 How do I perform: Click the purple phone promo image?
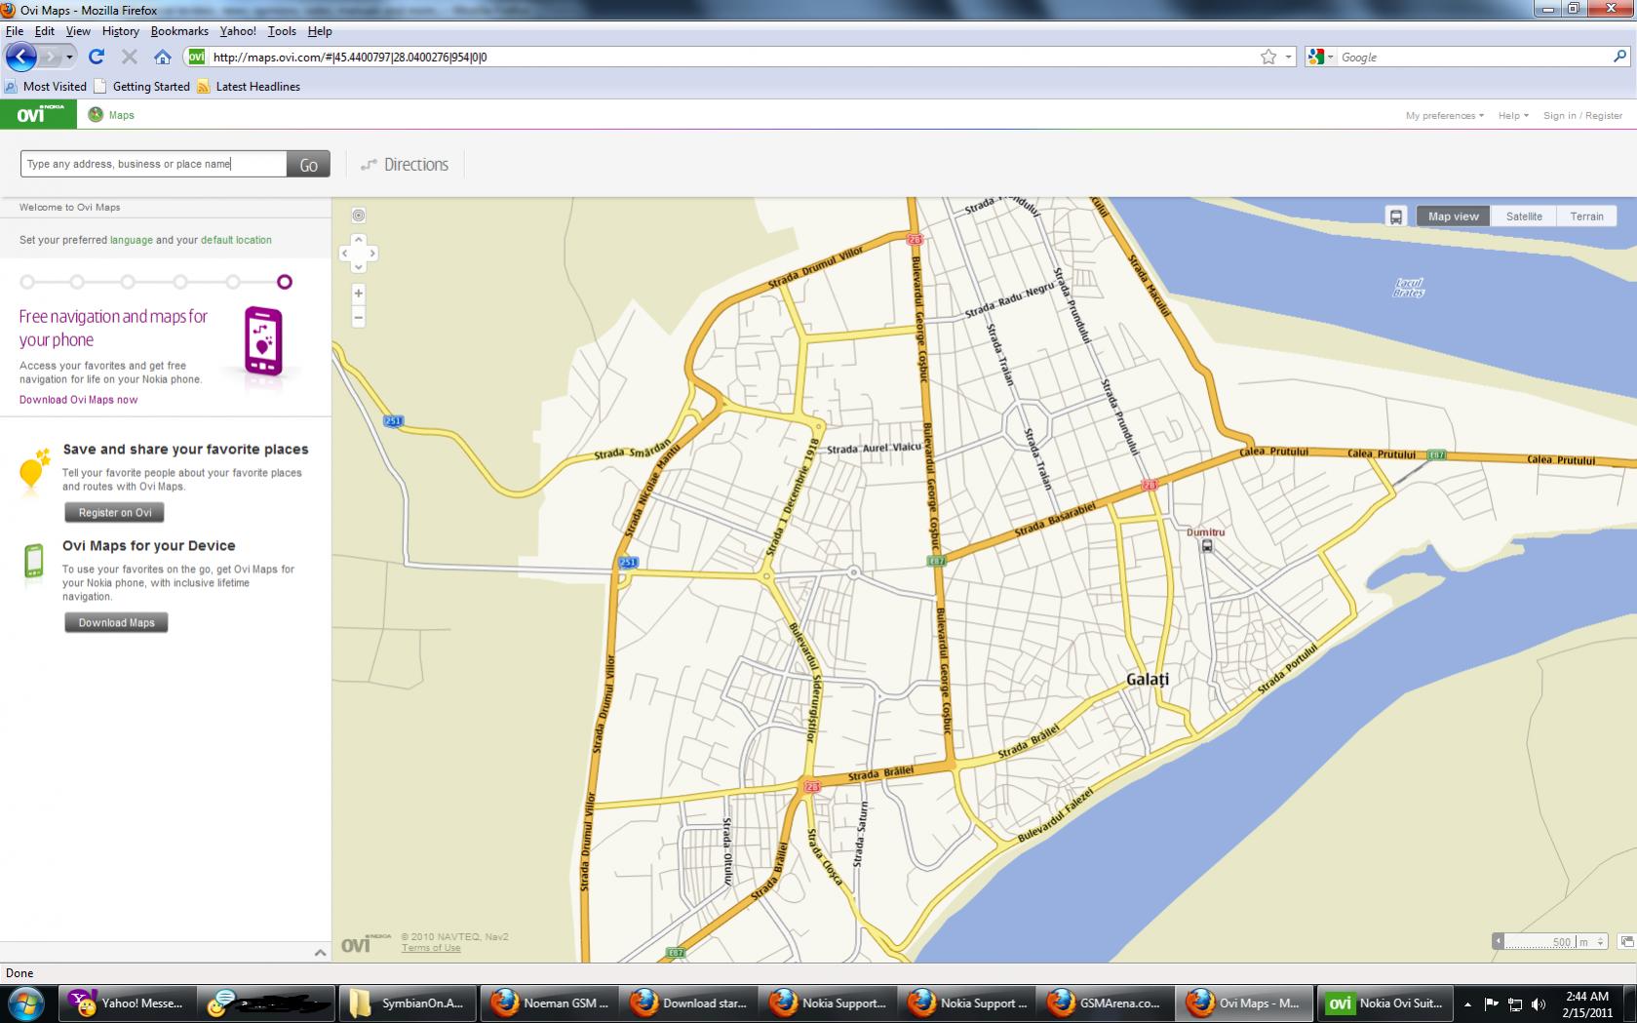[263, 341]
